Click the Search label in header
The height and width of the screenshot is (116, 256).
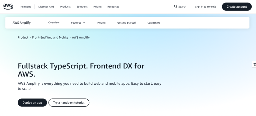[182, 7]
